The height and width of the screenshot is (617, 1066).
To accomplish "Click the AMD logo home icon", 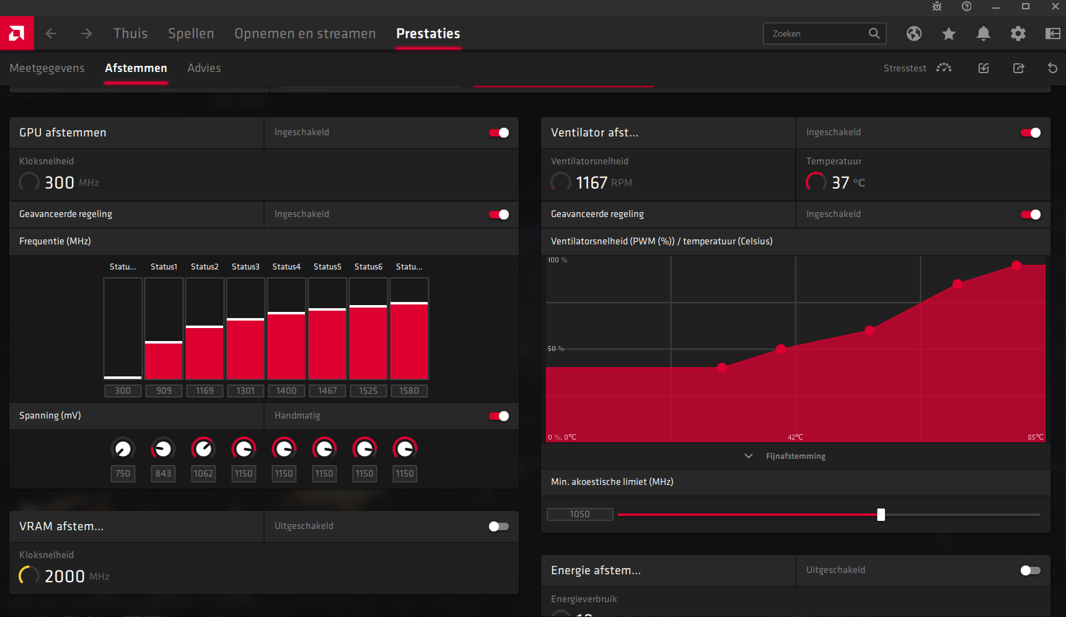I will tap(17, 33).
